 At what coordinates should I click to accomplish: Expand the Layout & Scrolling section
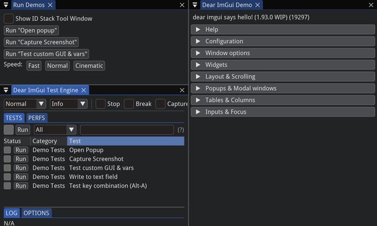[x=283, y=77]
